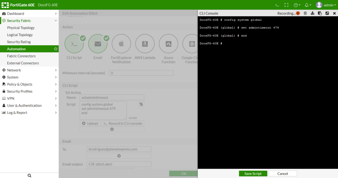Open the help menu dropdown
Screen dimensions: 338x178
coord(297,5)
